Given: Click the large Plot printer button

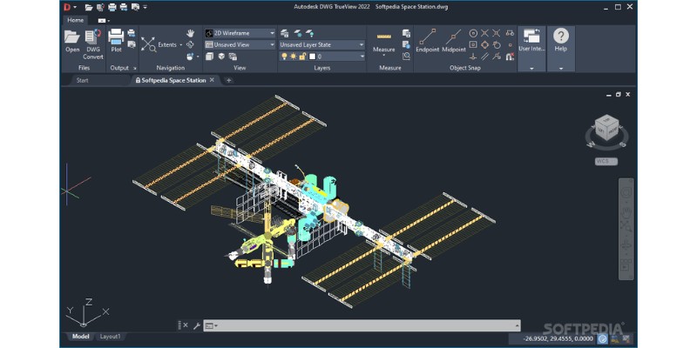Looking at the screenshot, I should [x=116, y=37].
